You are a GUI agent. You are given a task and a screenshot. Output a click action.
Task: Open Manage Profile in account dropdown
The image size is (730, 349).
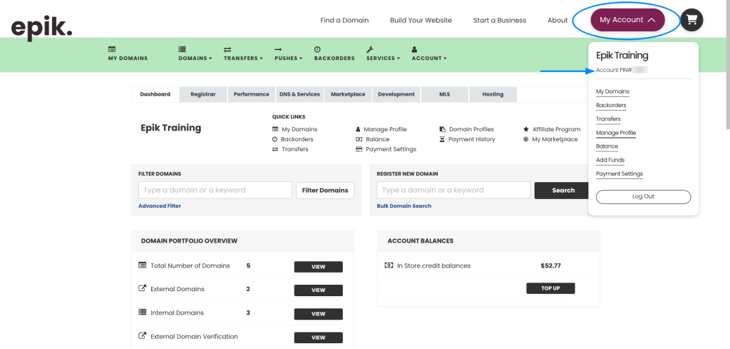(x=616, y=133)
